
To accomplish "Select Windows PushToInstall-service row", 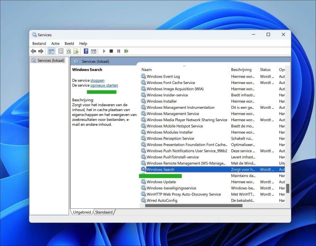I will click(173, 157).
